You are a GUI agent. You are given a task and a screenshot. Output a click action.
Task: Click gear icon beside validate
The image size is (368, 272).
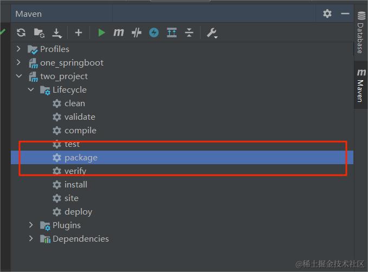click(x=57, y=117)
